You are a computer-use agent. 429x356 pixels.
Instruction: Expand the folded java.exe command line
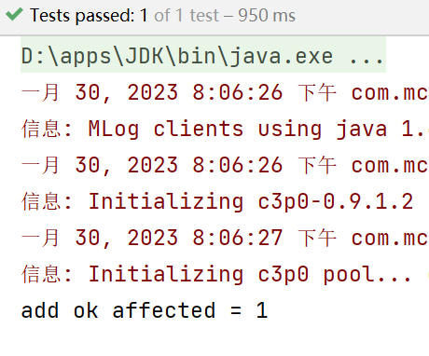pyautogui.click(x=203, y=55)
